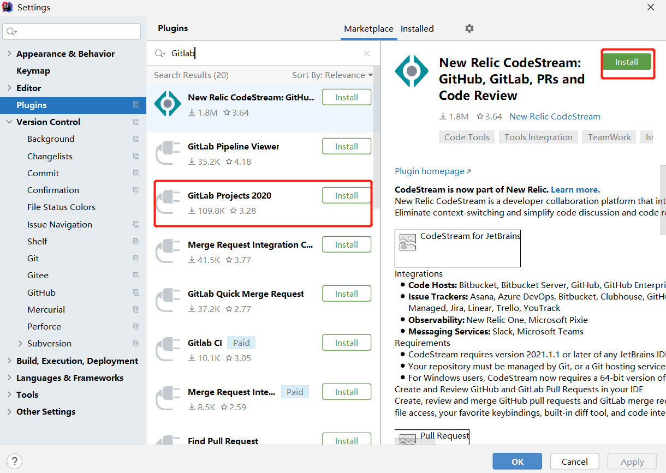This screenshot has height=473, width=666.
Task: Expand the Editor settings node
Action: (x=9, y=88)
